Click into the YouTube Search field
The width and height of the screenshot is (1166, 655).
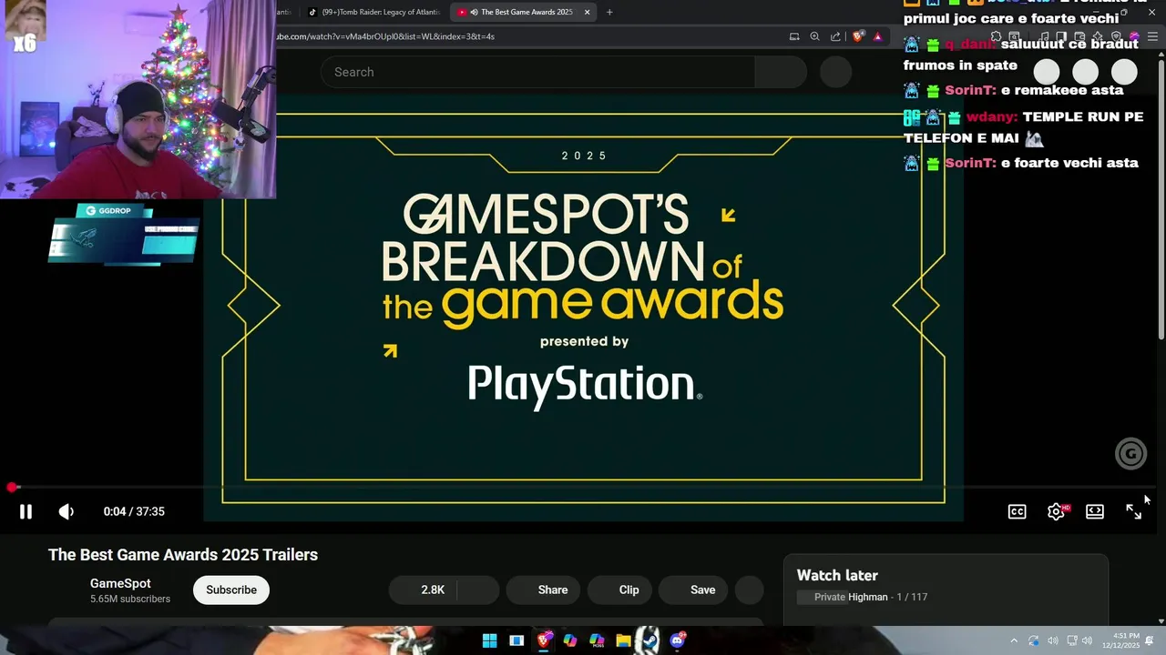(537, 72)
